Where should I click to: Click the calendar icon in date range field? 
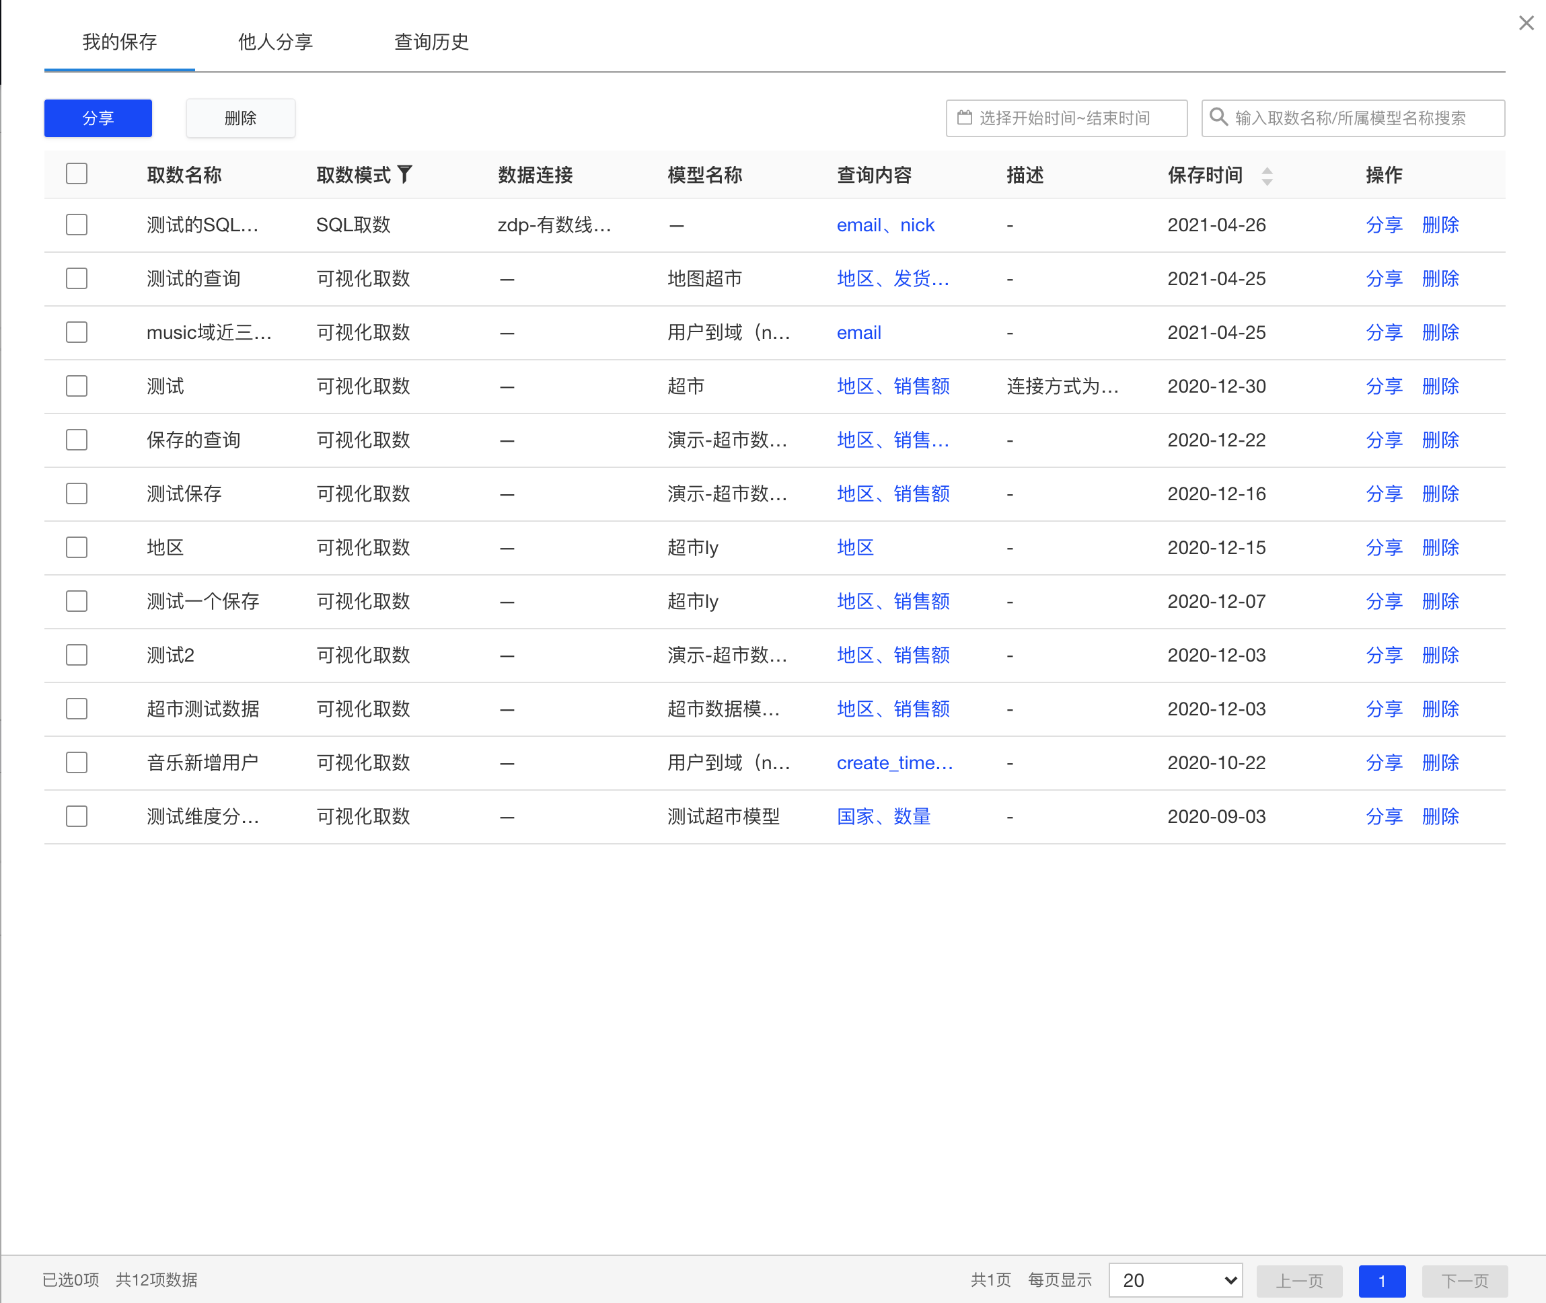tap(963, 118)
